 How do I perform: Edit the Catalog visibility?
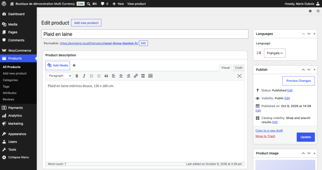click(x=275, y=122)
